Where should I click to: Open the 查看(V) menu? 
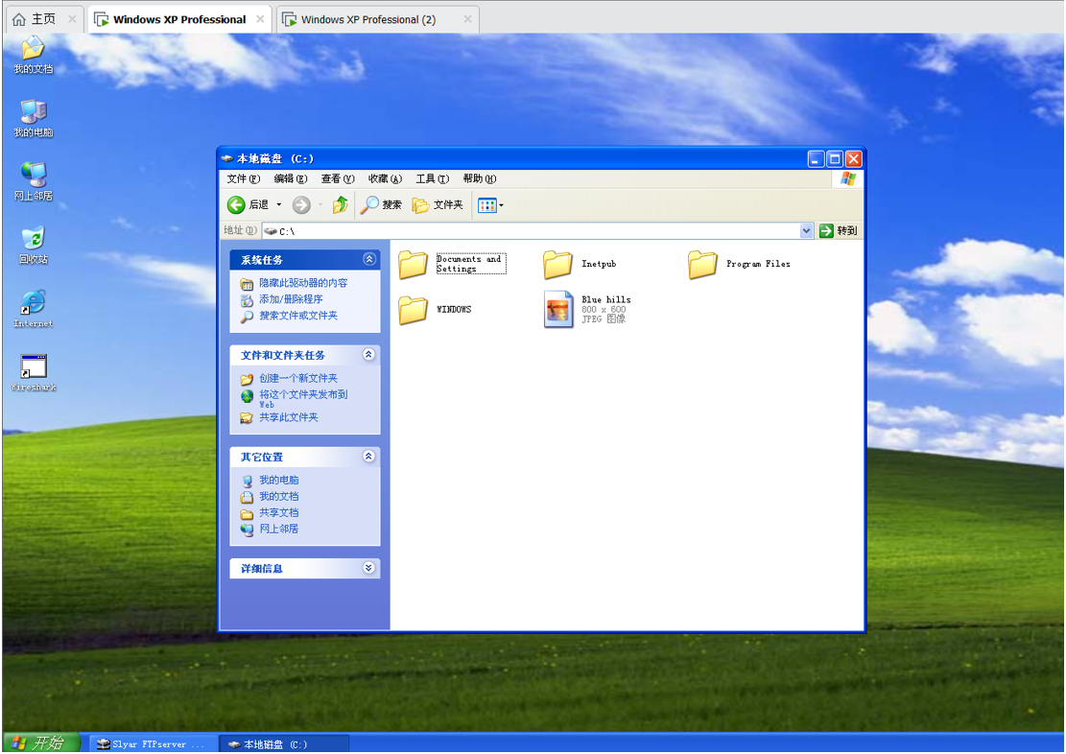pos(338,178)
